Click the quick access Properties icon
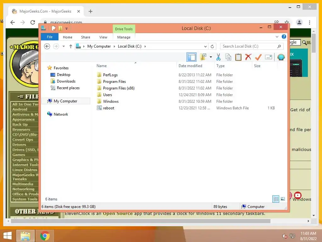 click(53, 28)
